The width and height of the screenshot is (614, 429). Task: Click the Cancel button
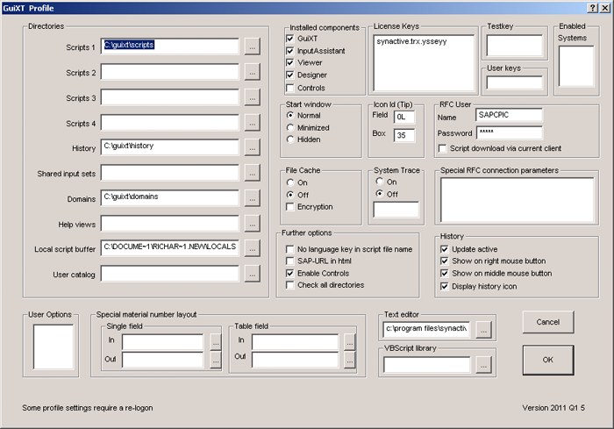(548, 322)
